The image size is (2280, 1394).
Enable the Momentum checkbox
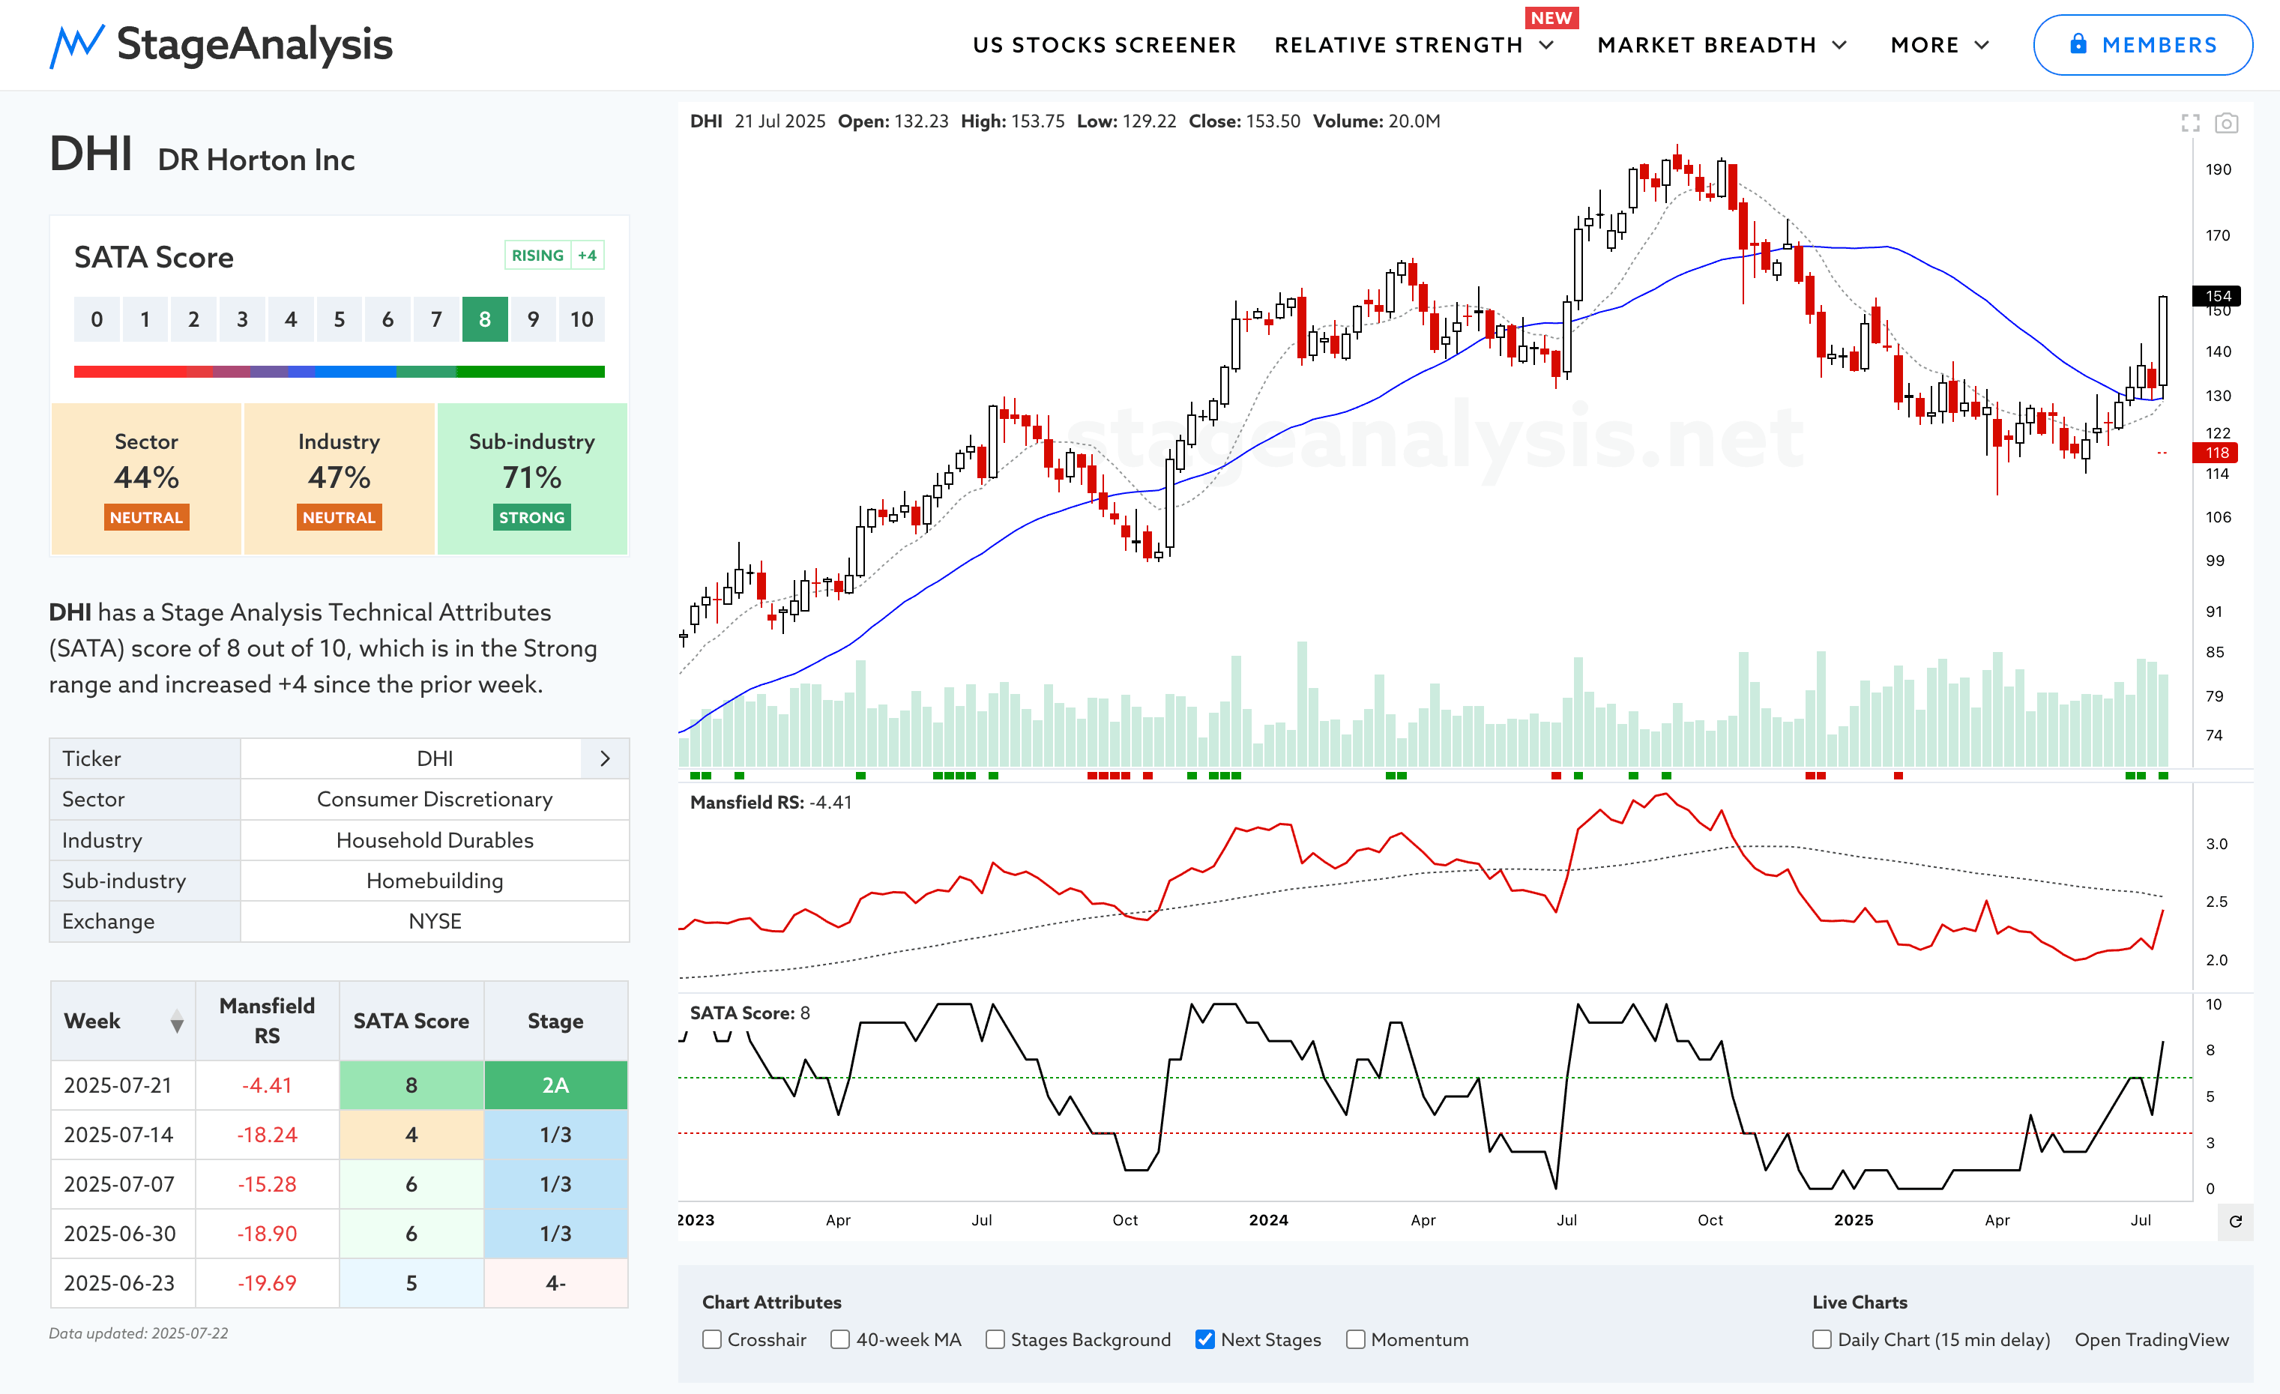click(x=1356, y=1339)
